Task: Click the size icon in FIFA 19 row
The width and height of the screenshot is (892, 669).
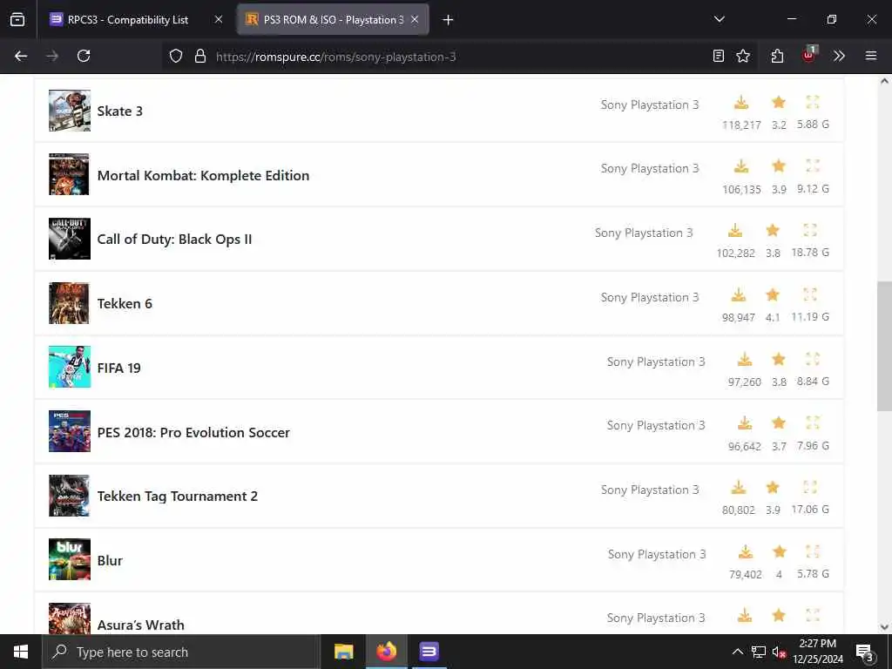Action: tap(813, 359)
